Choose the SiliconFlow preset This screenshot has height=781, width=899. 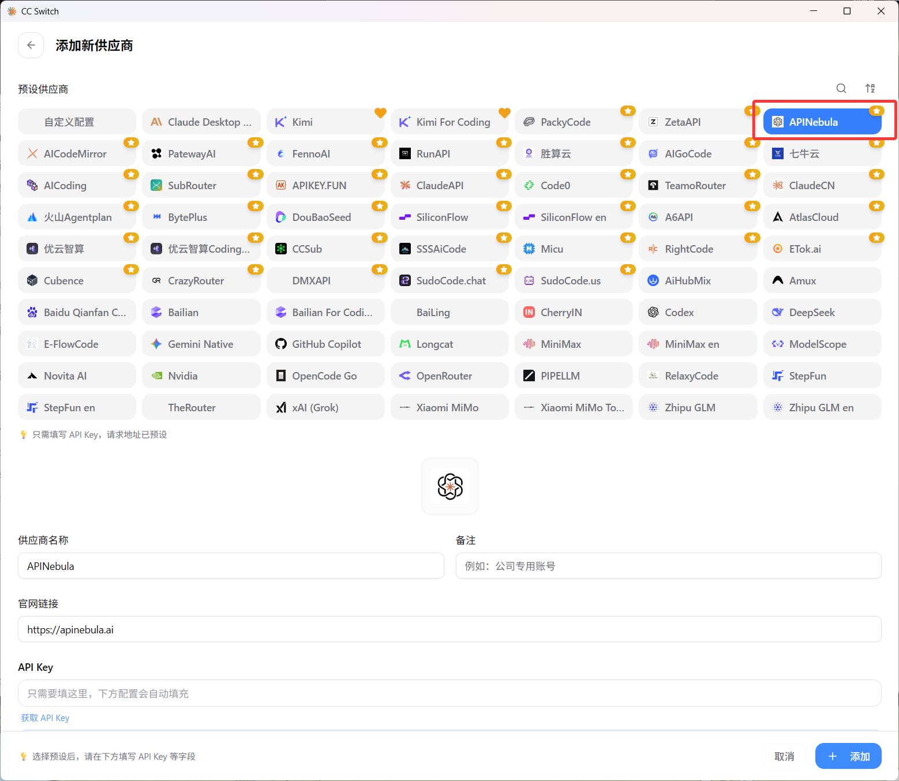click(x=449, y=217)
